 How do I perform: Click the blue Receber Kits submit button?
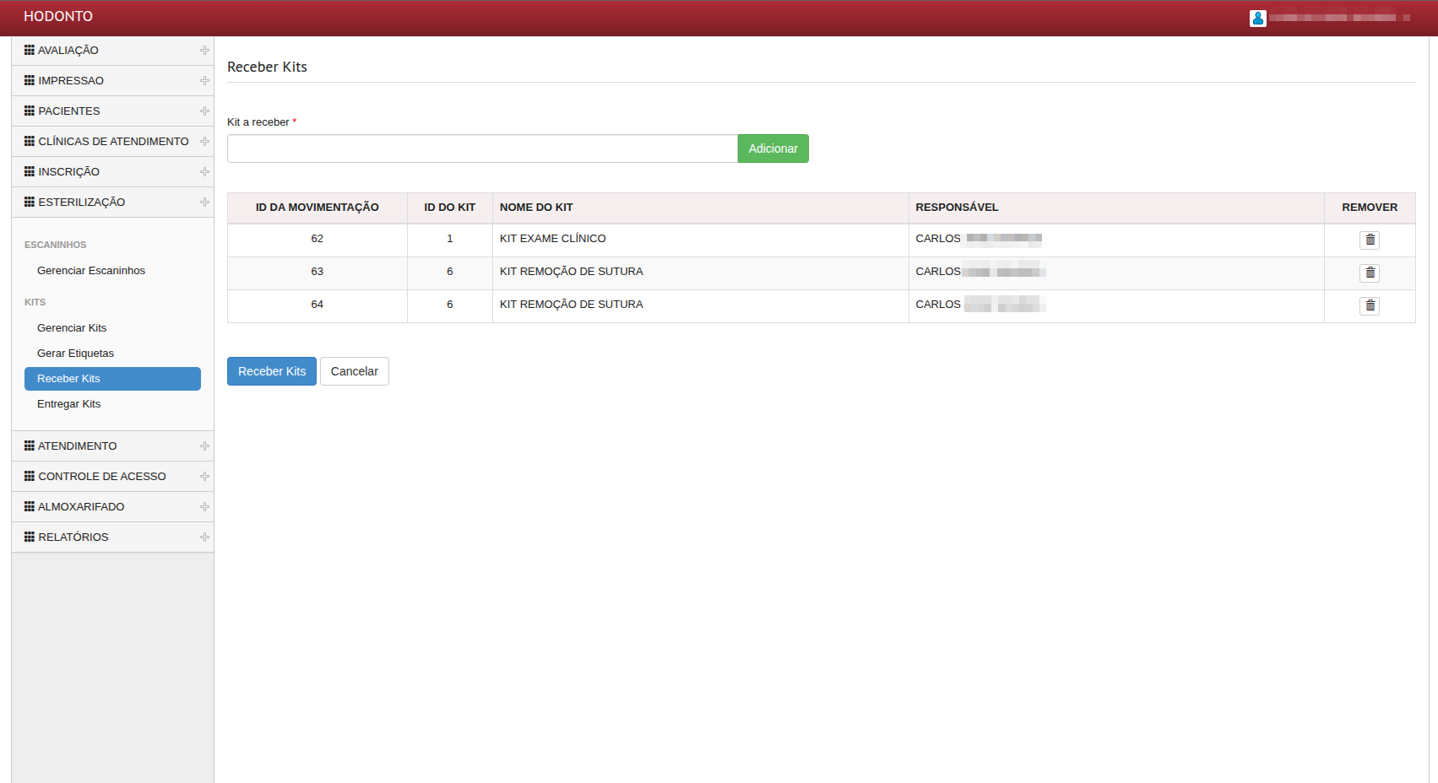click(x=271, y=371)
